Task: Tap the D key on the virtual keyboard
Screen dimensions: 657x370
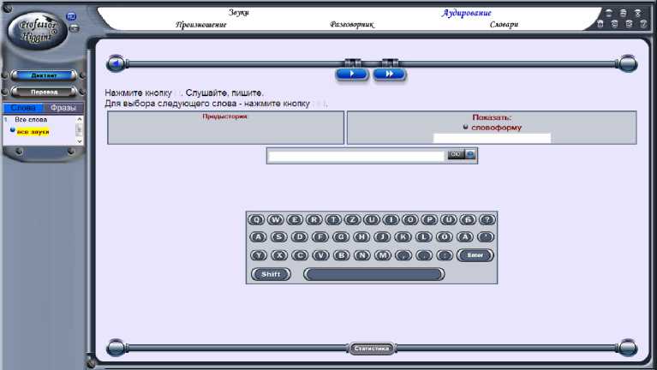Action: click(300, 237)
